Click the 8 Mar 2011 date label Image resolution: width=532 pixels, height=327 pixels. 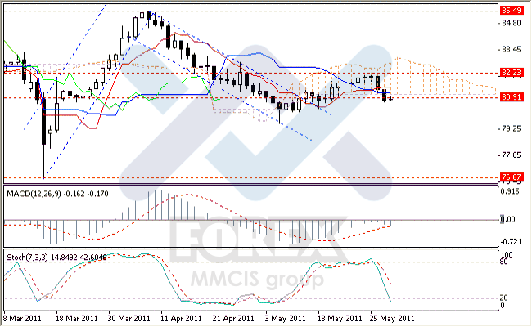pos(22,319)
